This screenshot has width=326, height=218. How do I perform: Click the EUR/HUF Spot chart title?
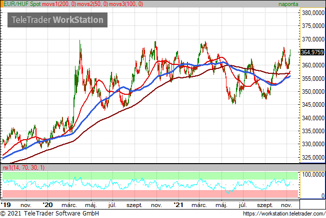tap(22, 4)
